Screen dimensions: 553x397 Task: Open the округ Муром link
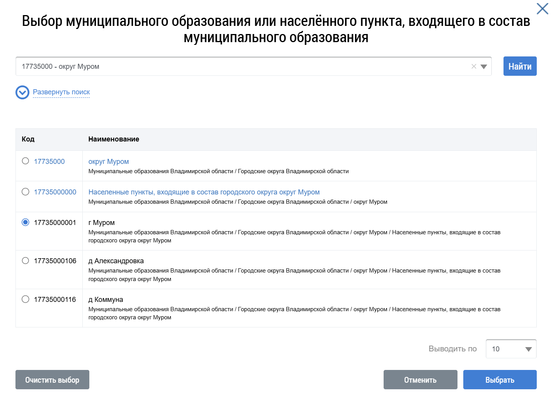[x=109, y=161]
